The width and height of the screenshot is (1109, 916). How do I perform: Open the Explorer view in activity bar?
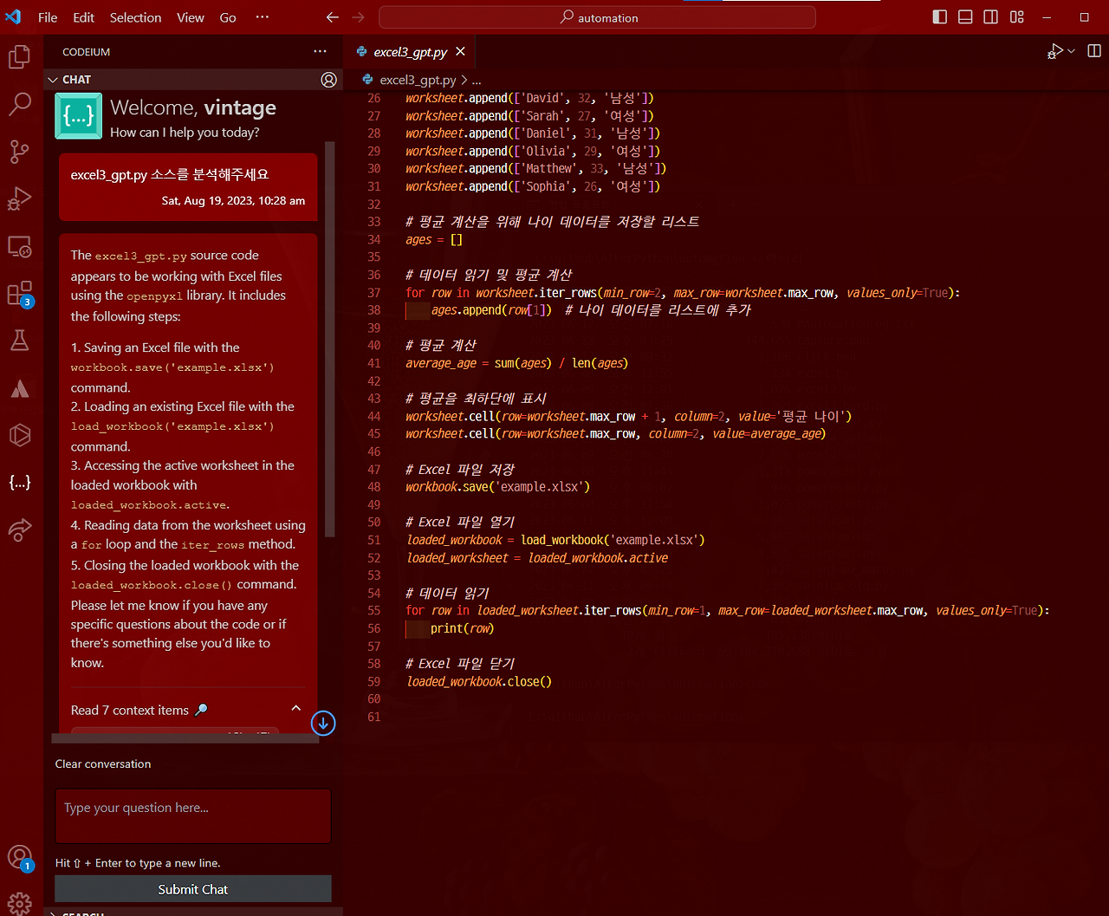19,57
